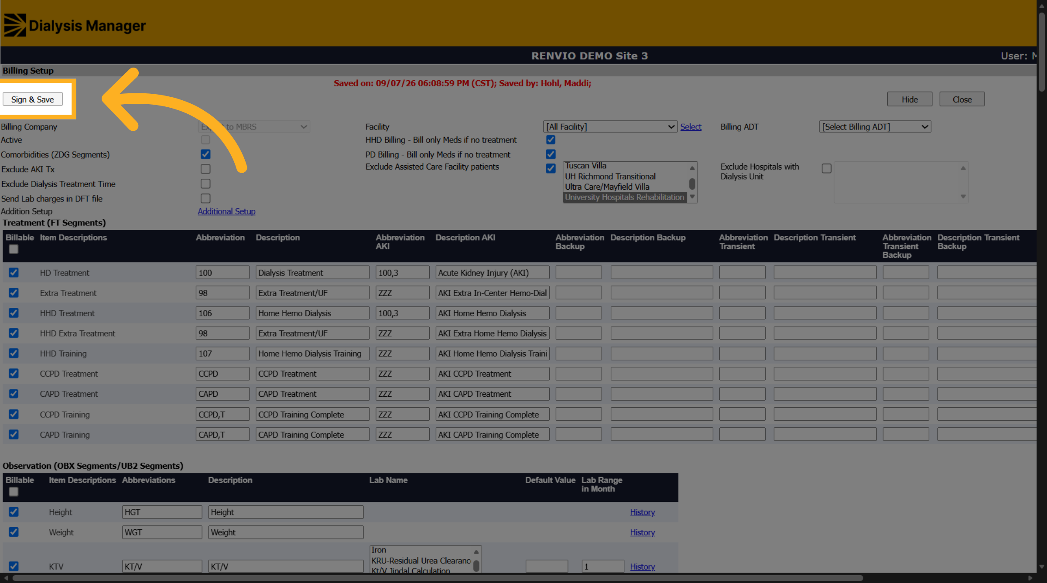Click the Select link next to Facility
Image resolution: width=1047 pixels, height=583 pixels.
(x=691, y=126)
